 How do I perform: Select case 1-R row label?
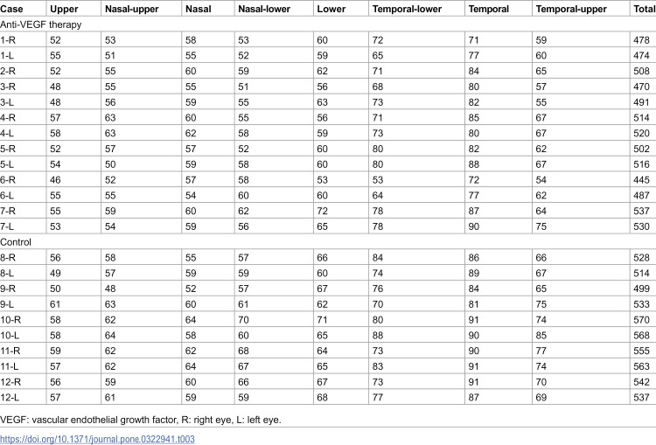coord(8,40)
